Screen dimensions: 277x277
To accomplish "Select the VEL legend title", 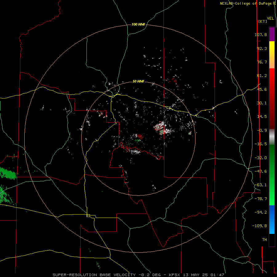I will [271, 18].
